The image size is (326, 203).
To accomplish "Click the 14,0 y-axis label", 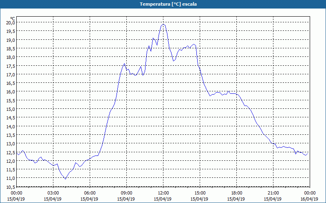I will tap(11, 126).
